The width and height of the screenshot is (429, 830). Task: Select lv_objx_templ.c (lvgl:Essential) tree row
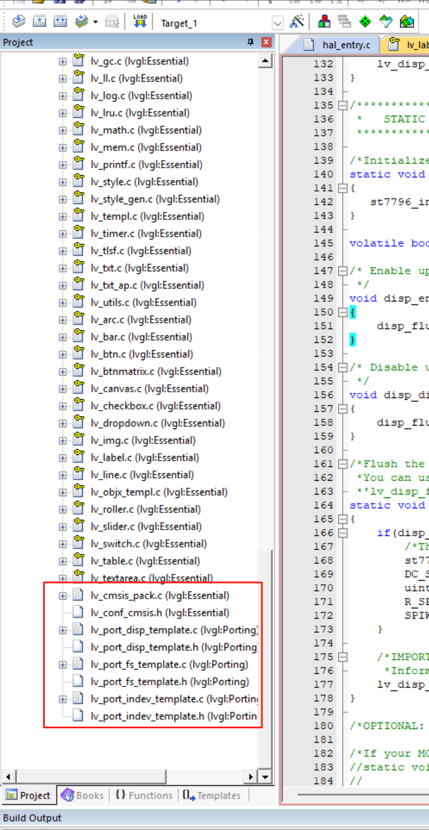[159, 492]
